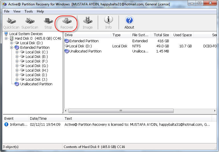Click the application icon in title bar
Viewport: 219px width, 152px height.
[x=5, y=4]
